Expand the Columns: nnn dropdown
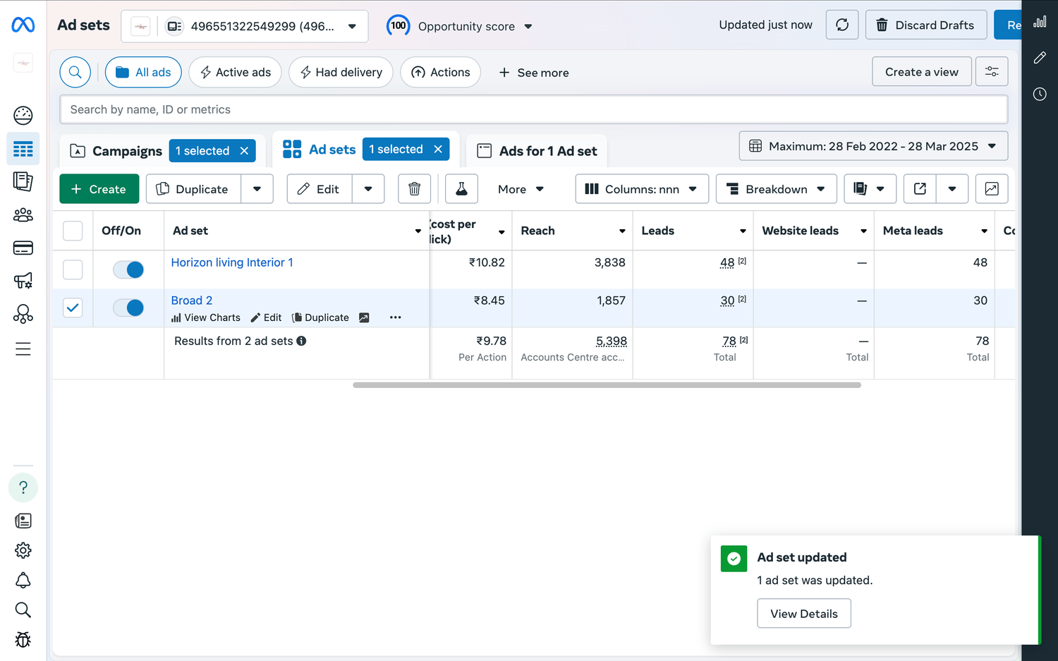The image size is (1058, 661). 641,189
